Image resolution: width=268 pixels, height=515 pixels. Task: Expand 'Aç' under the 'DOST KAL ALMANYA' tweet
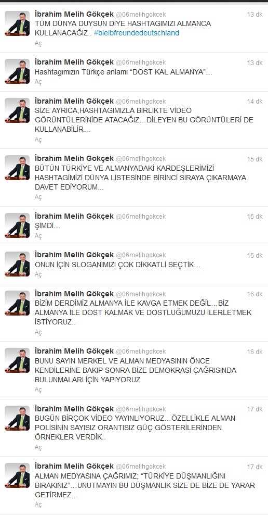38,82
